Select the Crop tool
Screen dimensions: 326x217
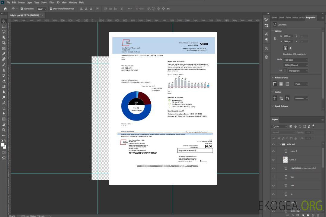coord(4,43)
